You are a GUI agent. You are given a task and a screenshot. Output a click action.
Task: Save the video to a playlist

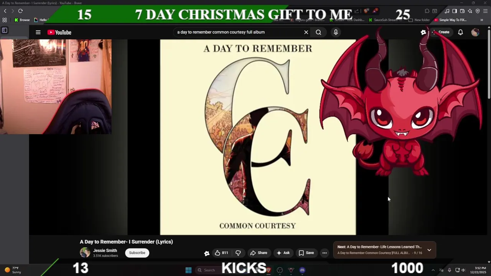click(306, 253)
